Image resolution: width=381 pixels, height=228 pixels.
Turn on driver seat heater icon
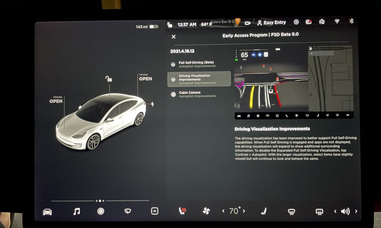[x=182, y=211]
